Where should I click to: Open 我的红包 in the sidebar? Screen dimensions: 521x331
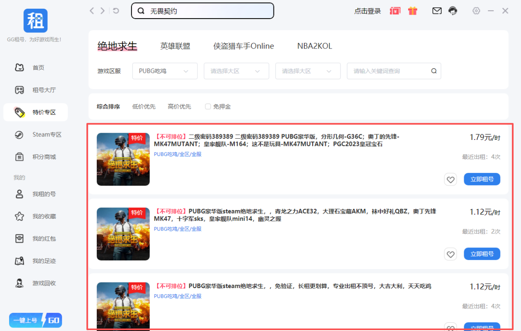[36, 239]
